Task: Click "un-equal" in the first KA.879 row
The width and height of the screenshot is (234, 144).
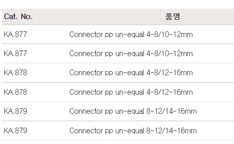Action: (x=130, y=111)
